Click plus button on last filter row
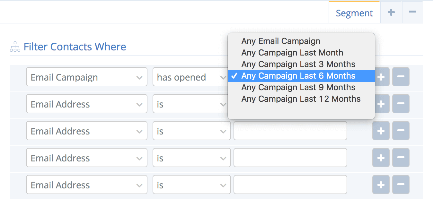Image resolution: width=433 pixels, height=207 pixels. [x=381, y=185]
